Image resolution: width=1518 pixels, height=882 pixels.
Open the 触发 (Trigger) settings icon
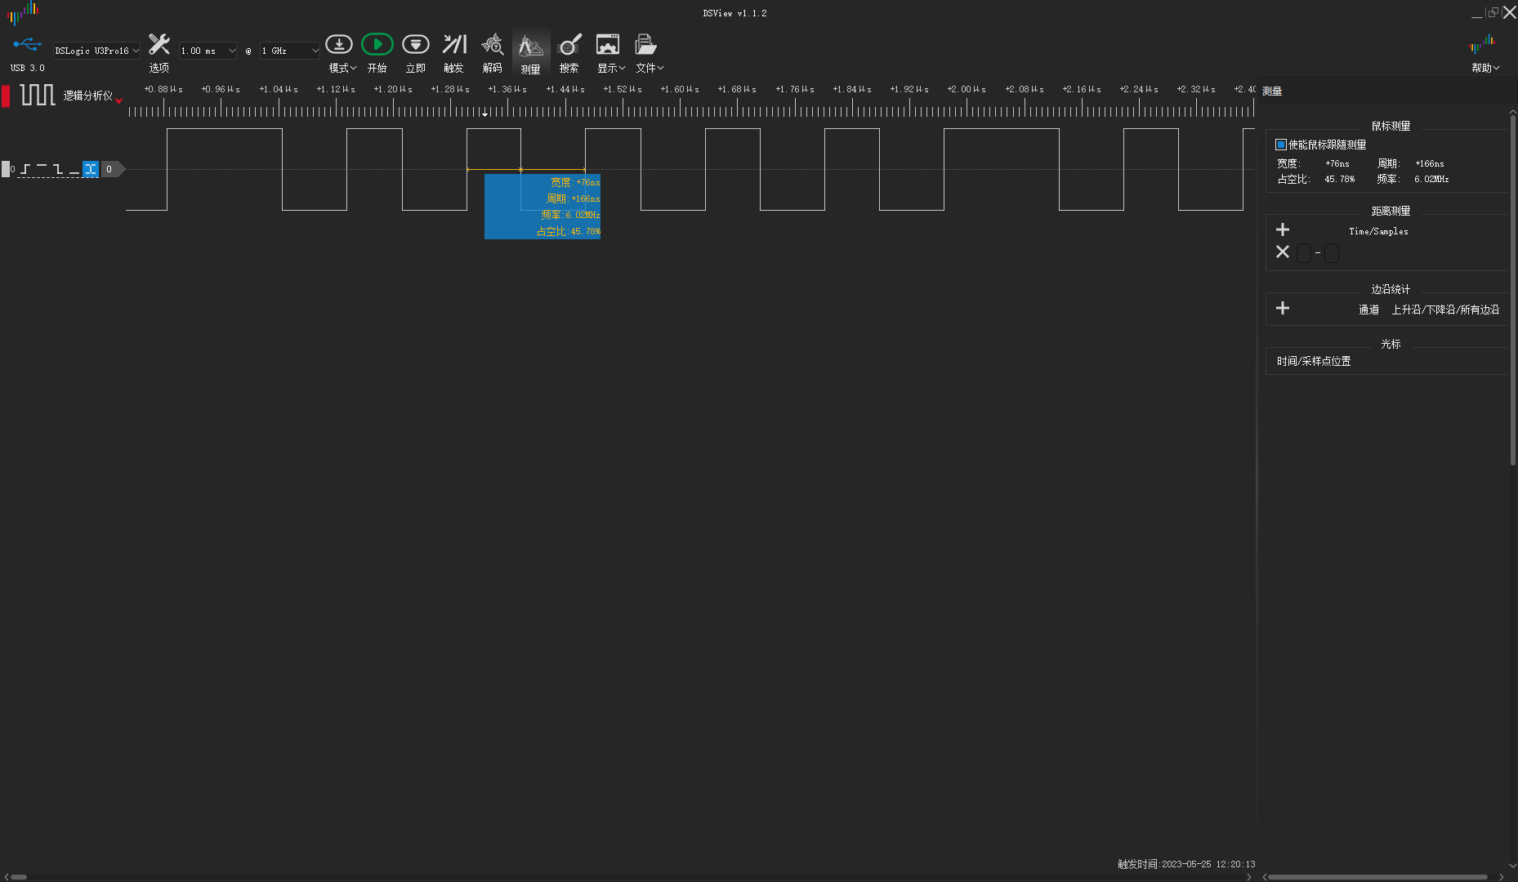pyautogui.click(x=454, y=44)
